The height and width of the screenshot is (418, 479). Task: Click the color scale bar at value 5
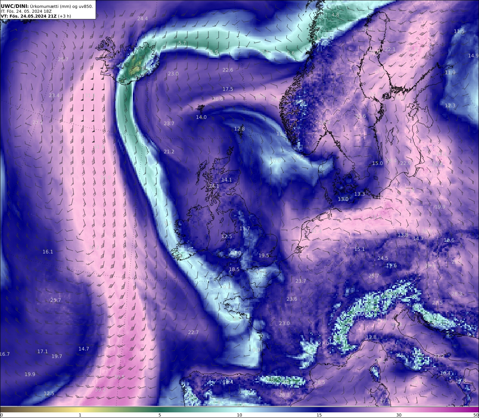pyautogui.click(x=160, y=409)
